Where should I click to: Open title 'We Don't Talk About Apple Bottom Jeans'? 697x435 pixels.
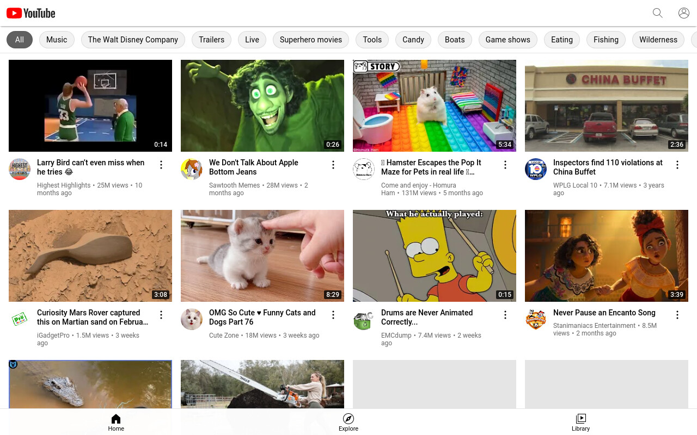[254, 167]
